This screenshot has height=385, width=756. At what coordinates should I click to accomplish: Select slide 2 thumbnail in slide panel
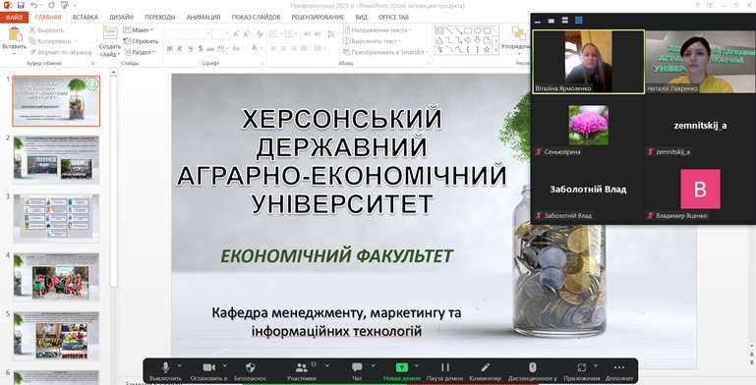56,159
